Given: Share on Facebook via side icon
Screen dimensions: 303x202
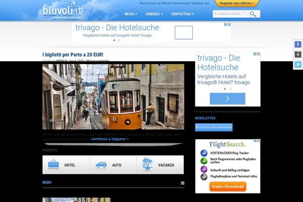Looking at the screenshot, I should coord(298,44).
